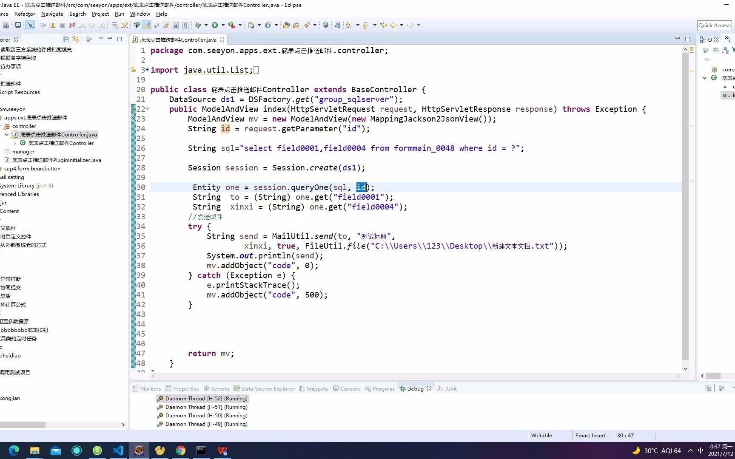Collapse the Controller.java tree node

pos(6,134)
